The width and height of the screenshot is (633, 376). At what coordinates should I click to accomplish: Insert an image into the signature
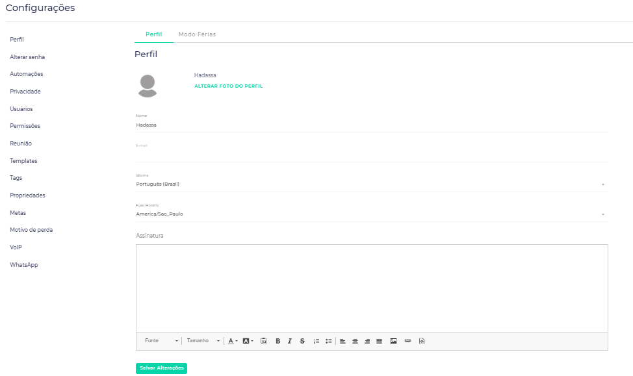tap(393, 341)
